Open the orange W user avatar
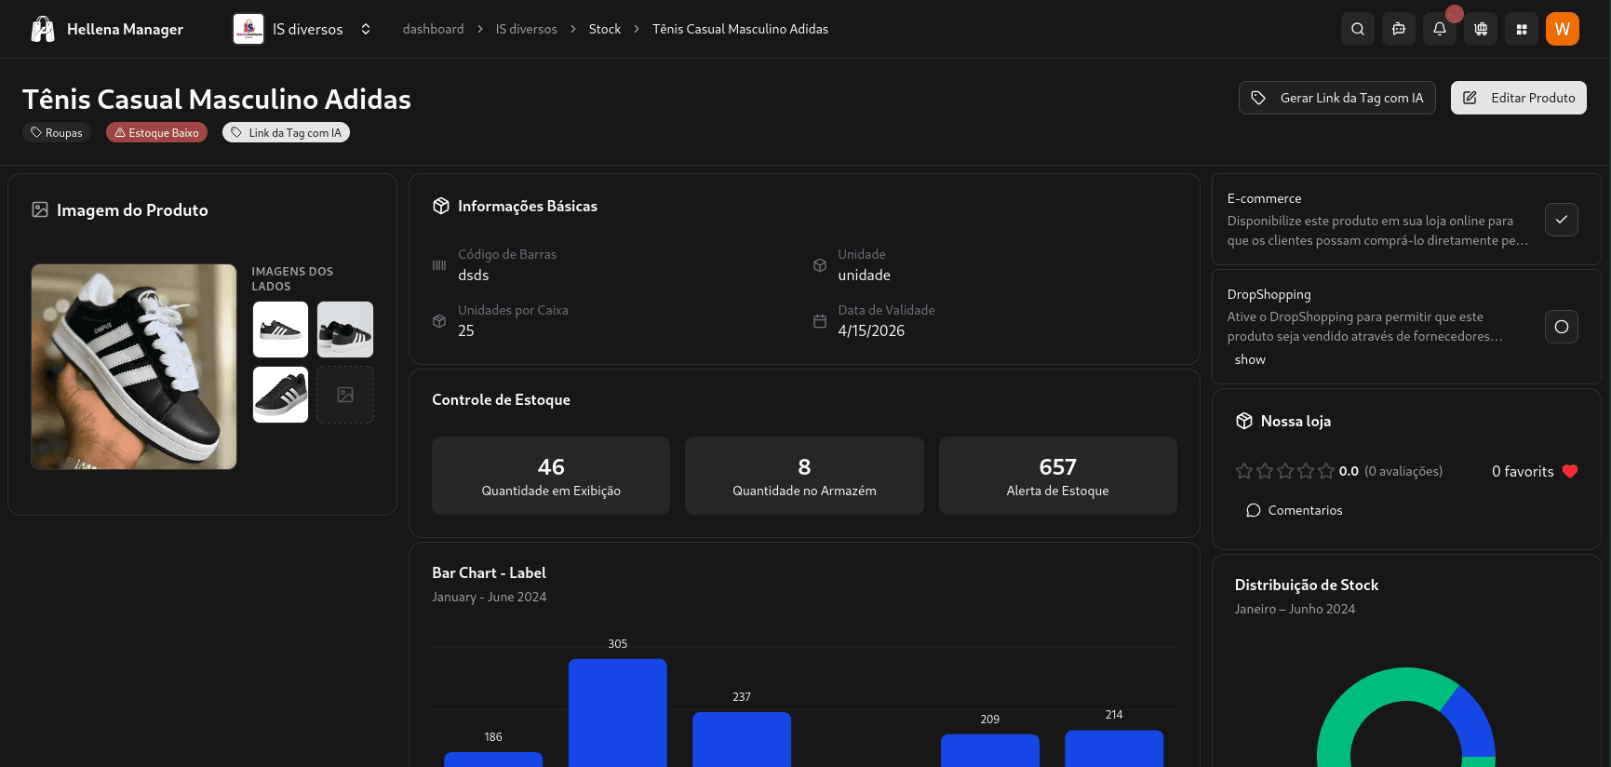 point(1563,29)
